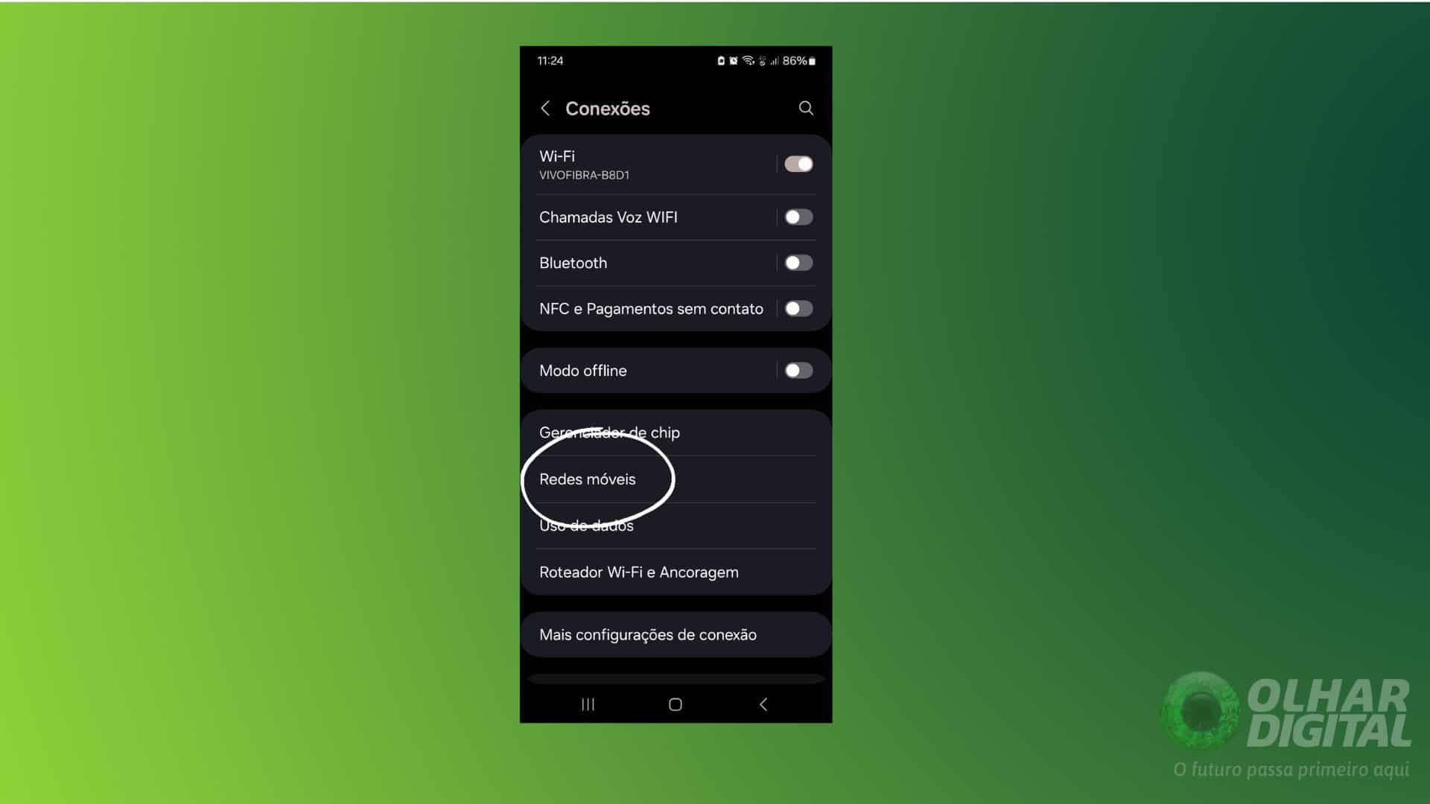Disable NFC e Pagamentos sem contato
Image resolution: width=1430 pixels, height=804 pixels.
point(798,308)
